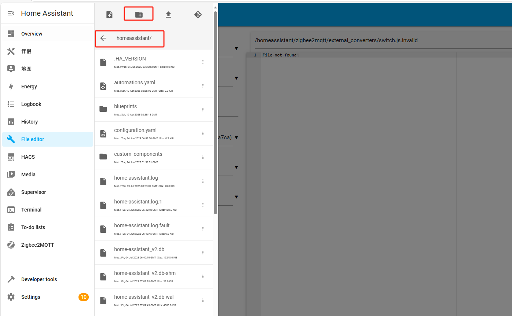This screenshot has width=512, height=316.
Task: Click the new folder icon
Action: 139,15
